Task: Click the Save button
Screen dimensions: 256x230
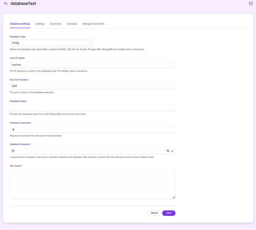Action: (169, 213)
